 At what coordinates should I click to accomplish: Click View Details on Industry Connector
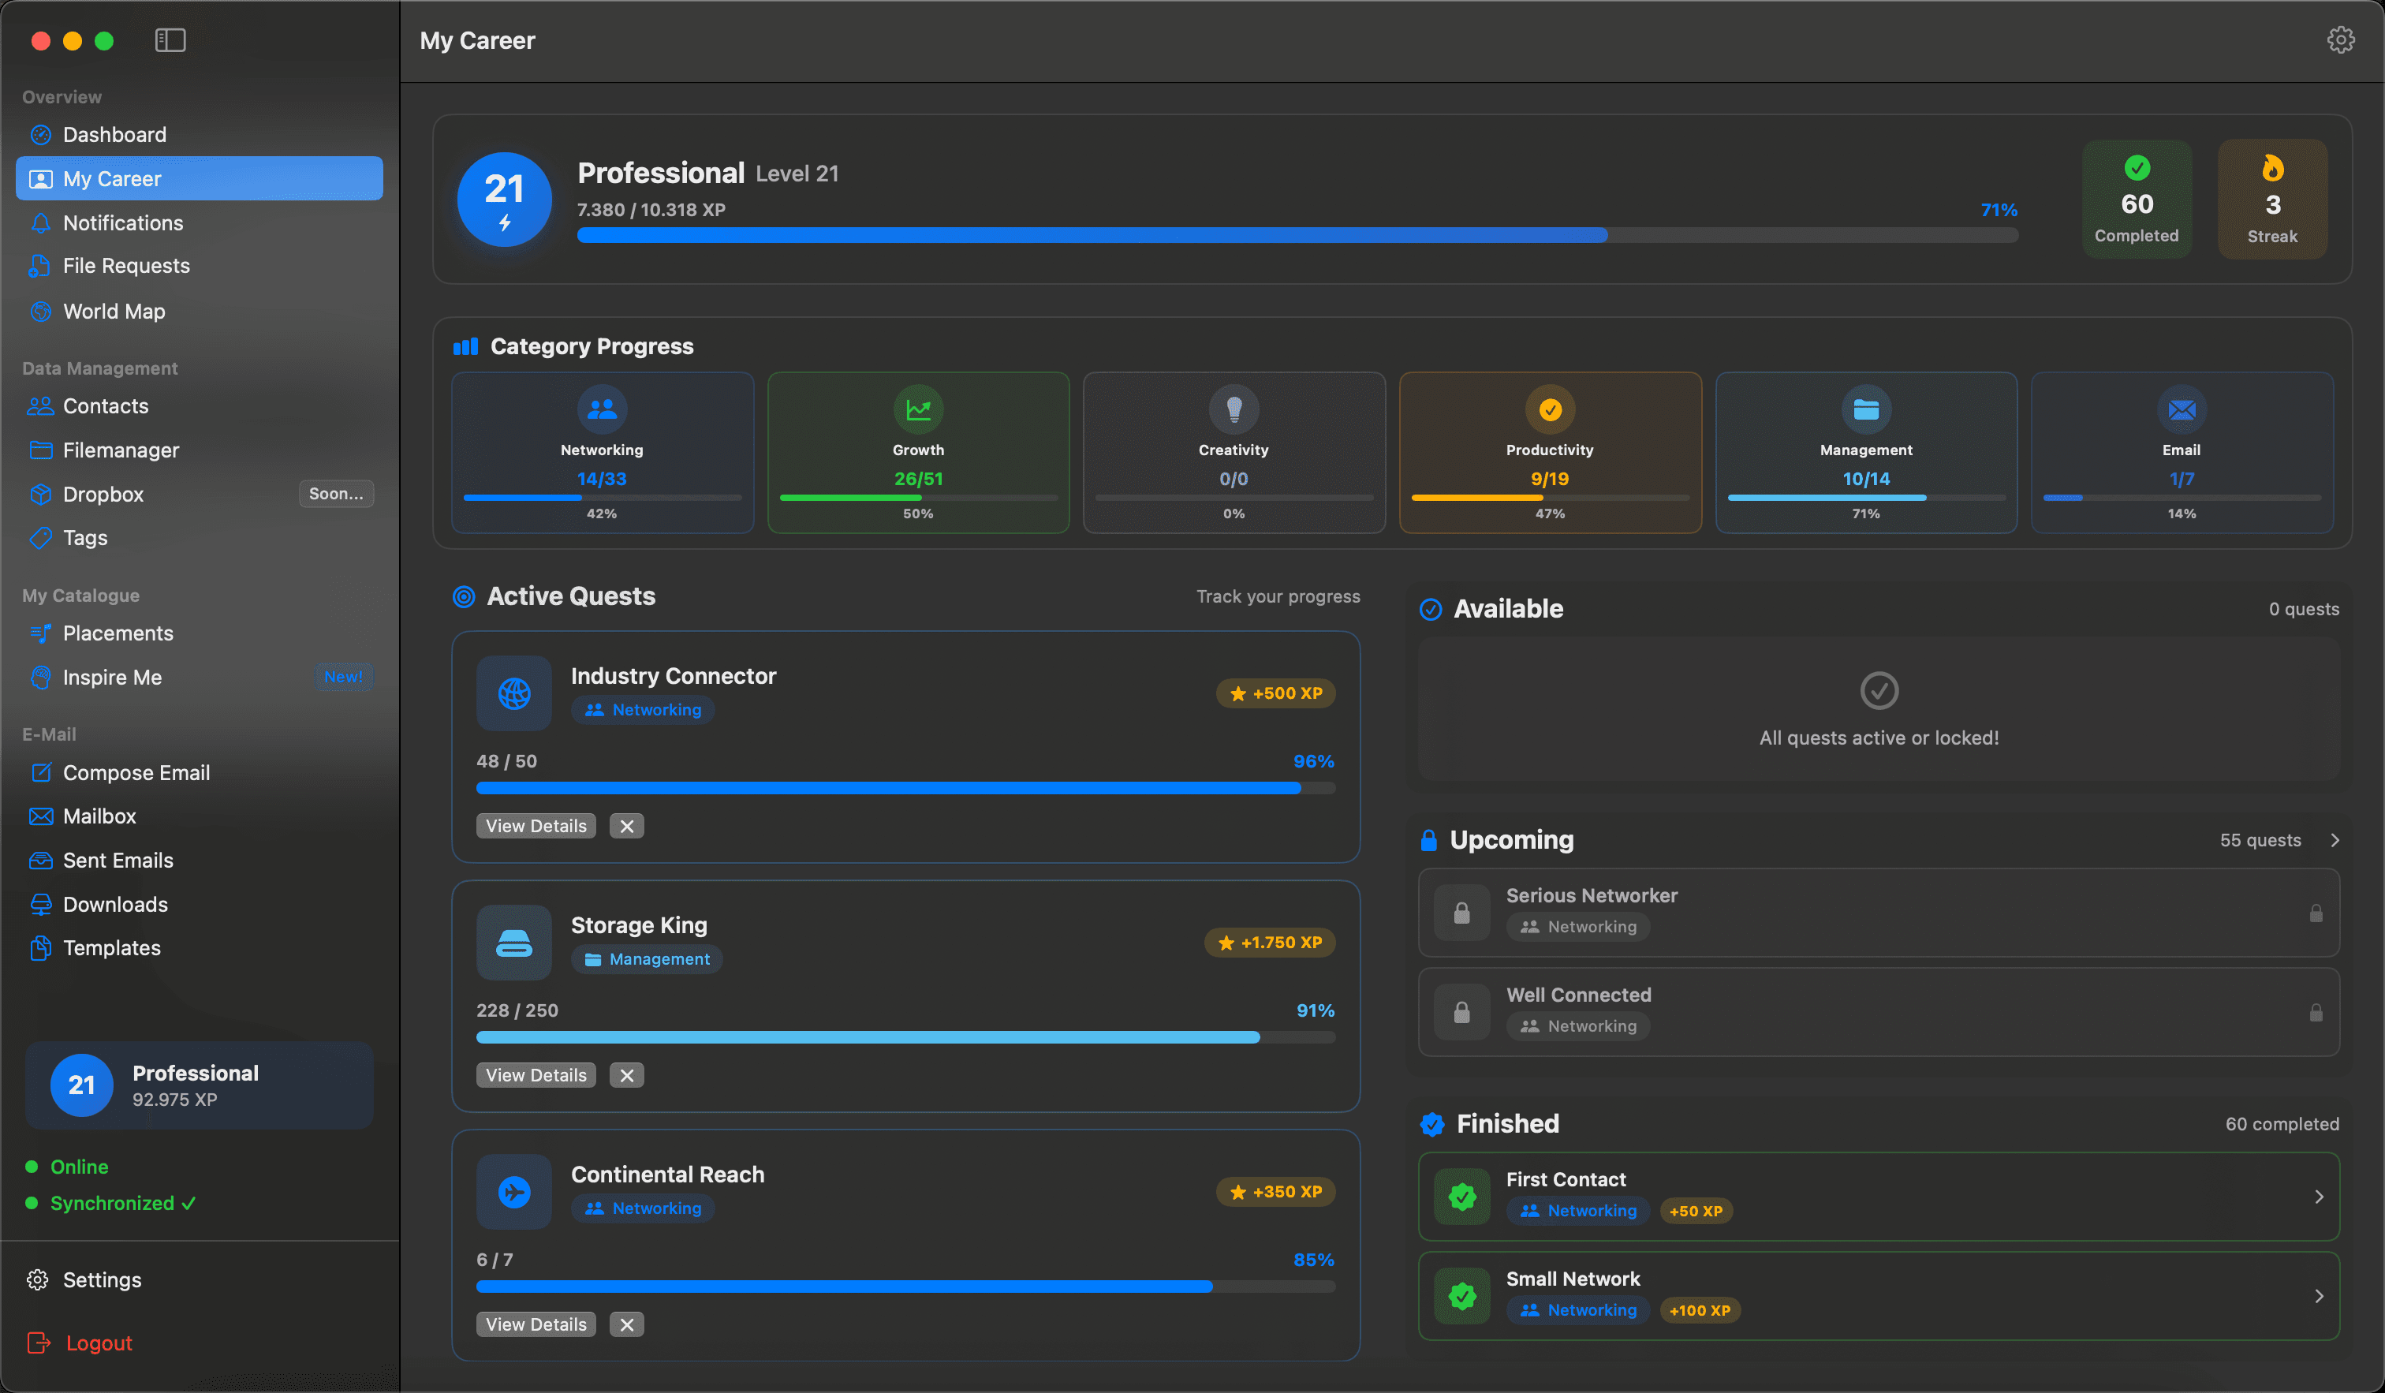pos(535,825)
